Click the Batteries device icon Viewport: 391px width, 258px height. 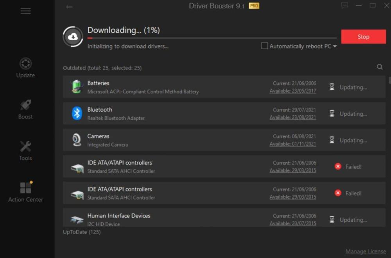tap(77, 87)
